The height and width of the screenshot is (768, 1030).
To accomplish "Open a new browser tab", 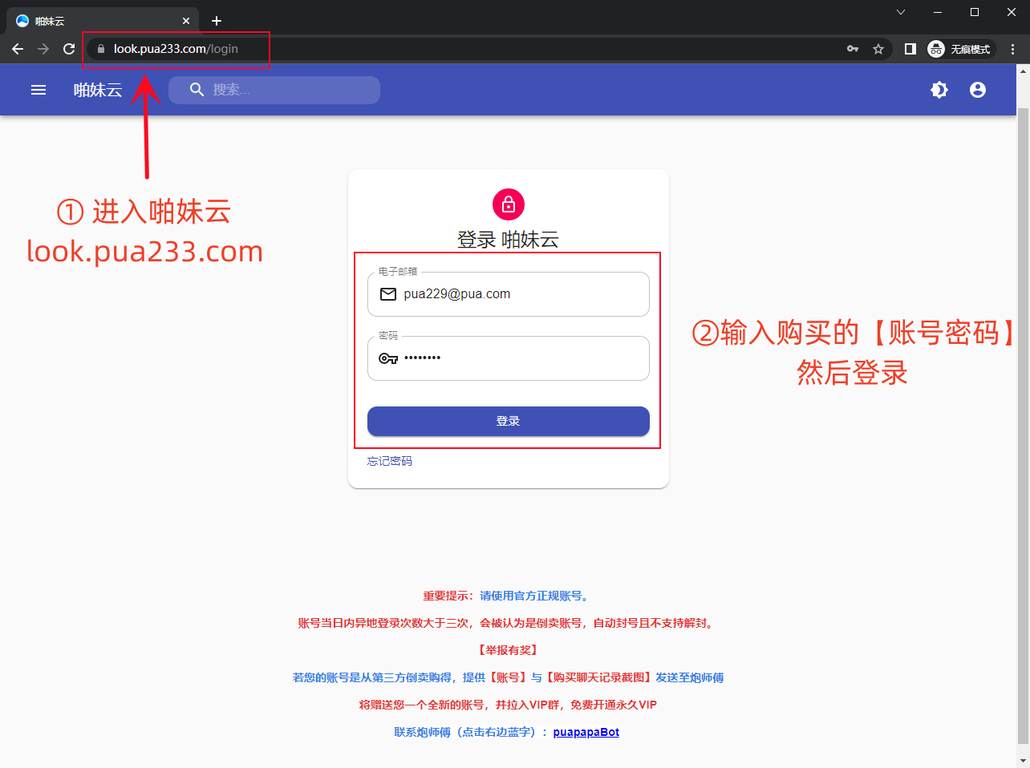I will [x=217, y=21].
